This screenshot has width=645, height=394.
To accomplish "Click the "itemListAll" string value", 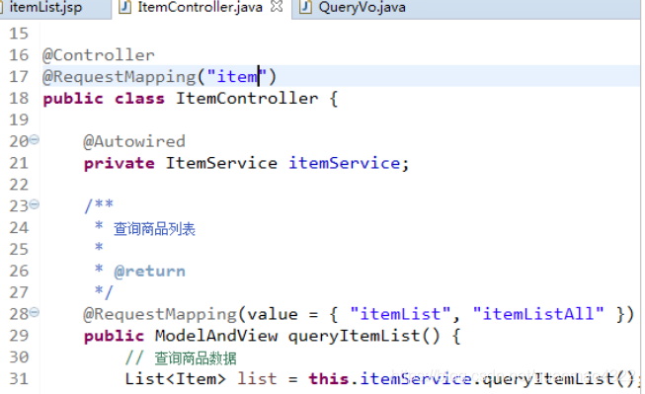I will coord(538,314).
